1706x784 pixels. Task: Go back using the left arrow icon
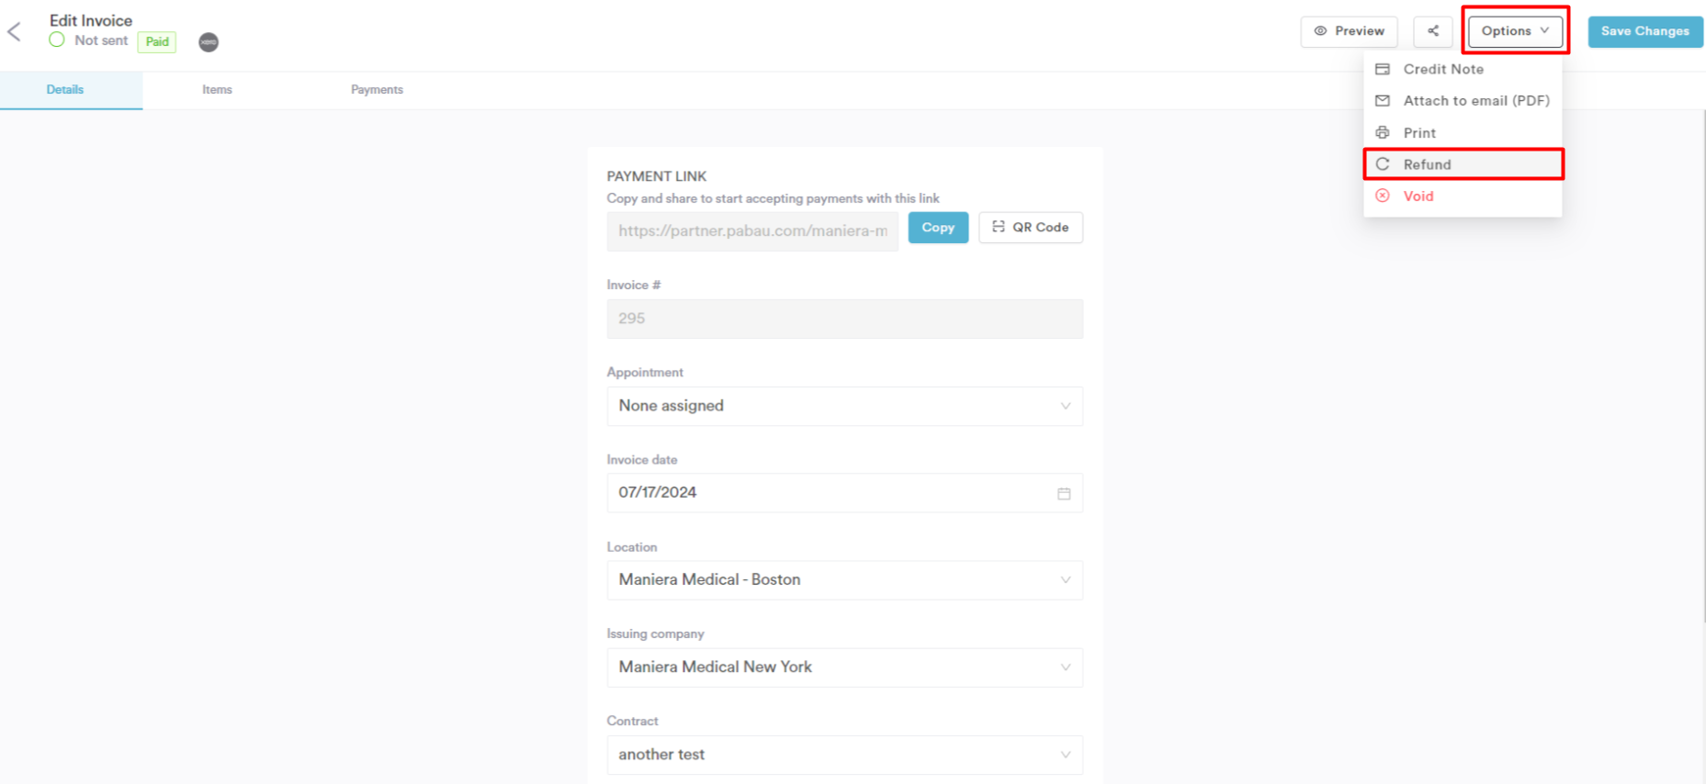pos(14,32)
